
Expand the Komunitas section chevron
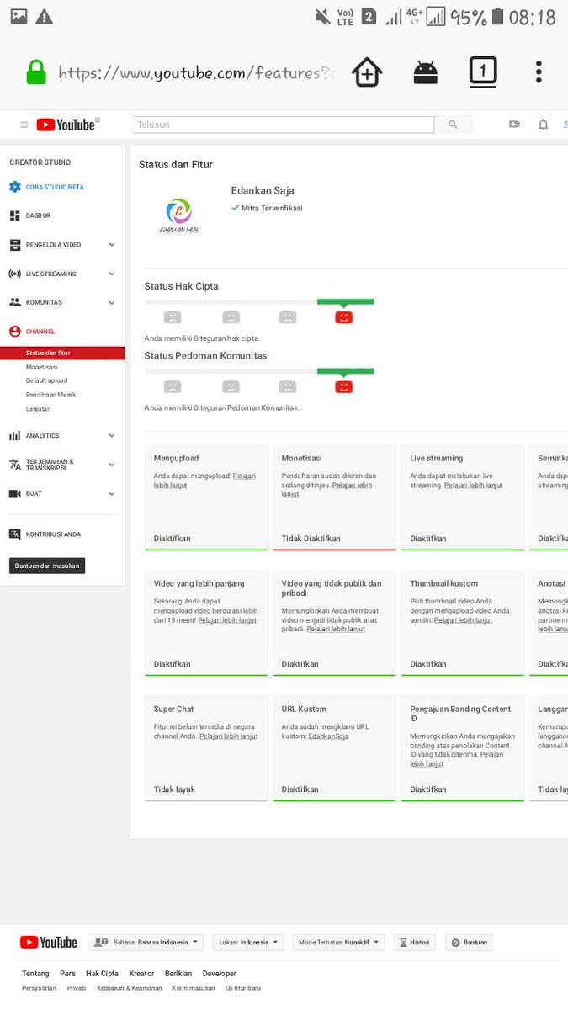tap(111, 302)
